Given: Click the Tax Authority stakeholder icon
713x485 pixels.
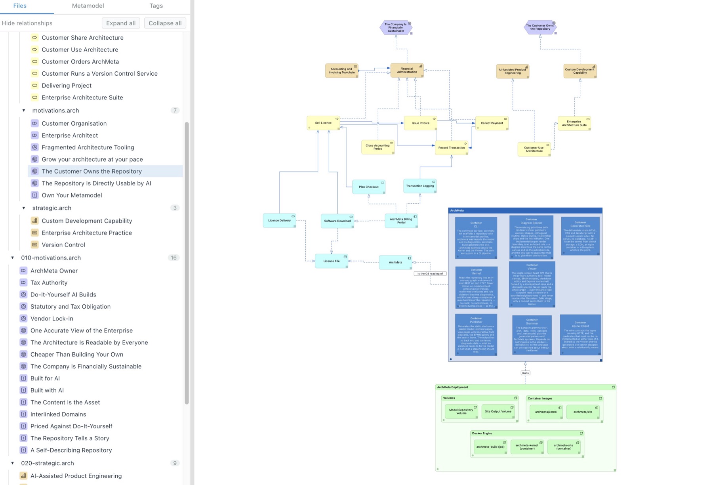Looking at the screenshot, I should (x=24, y=283).
